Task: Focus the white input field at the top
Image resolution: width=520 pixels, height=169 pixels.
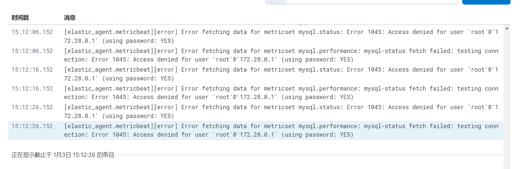Action: tap(372, 2)
